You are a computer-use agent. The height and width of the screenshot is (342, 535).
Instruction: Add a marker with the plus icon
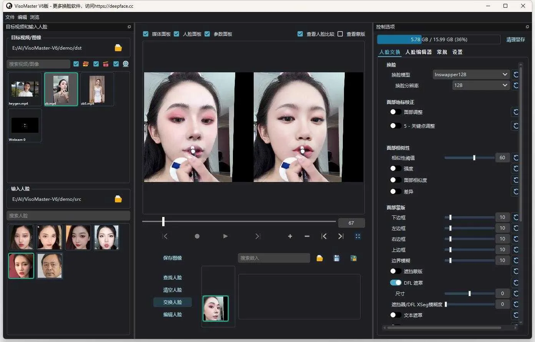click(x=290, y=236)
